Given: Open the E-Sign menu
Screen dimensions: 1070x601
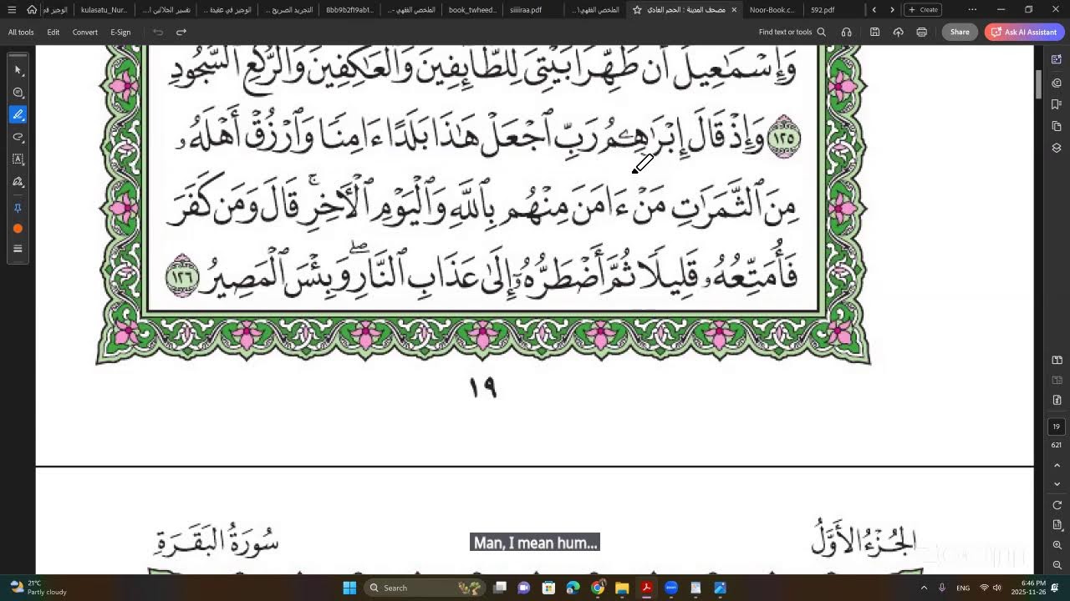Looking at the screenshot, I should click(x=120, y=32).
